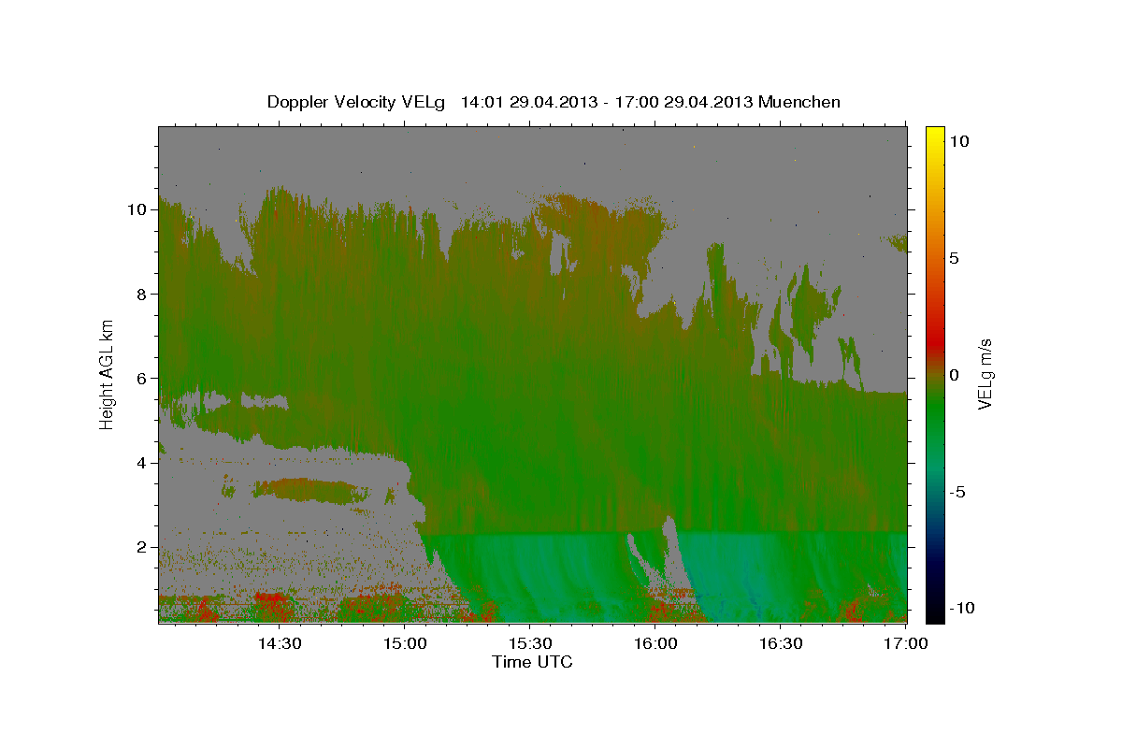
Task: Click height tick label 2
Action: (143, 546)
